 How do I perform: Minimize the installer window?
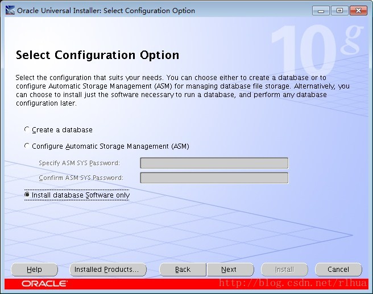click(x=321, y=11)
